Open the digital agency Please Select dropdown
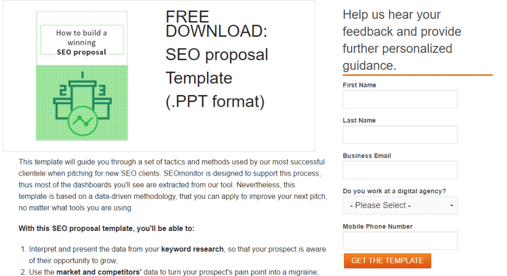The height and width of the screenshot is (276, 507). 400,205
